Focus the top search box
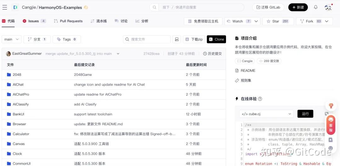Image resolution: width=340 pixels, height=166 pixels. 196,7
